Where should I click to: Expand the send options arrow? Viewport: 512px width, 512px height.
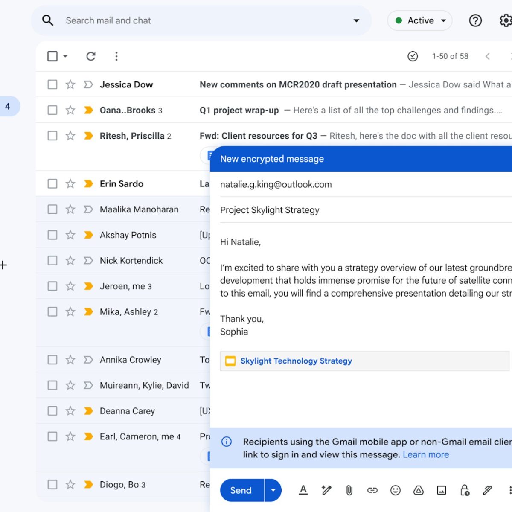[x=273, y=490]
